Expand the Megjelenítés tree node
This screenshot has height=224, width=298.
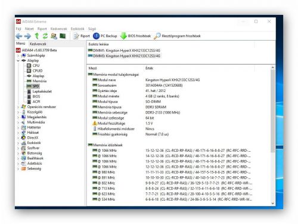[18, 117]
